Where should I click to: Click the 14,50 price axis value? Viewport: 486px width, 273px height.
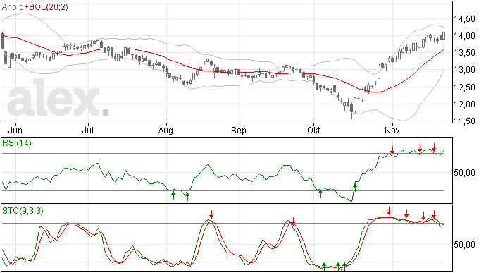click(464, 19)
